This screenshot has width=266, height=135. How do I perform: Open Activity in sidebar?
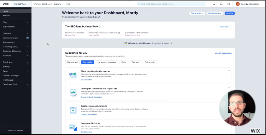[x=16, y=16]
